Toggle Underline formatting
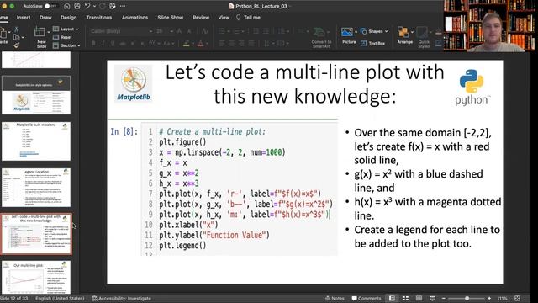Image resolution: width=538 pixels, height=303 pixels. point(113,43)
